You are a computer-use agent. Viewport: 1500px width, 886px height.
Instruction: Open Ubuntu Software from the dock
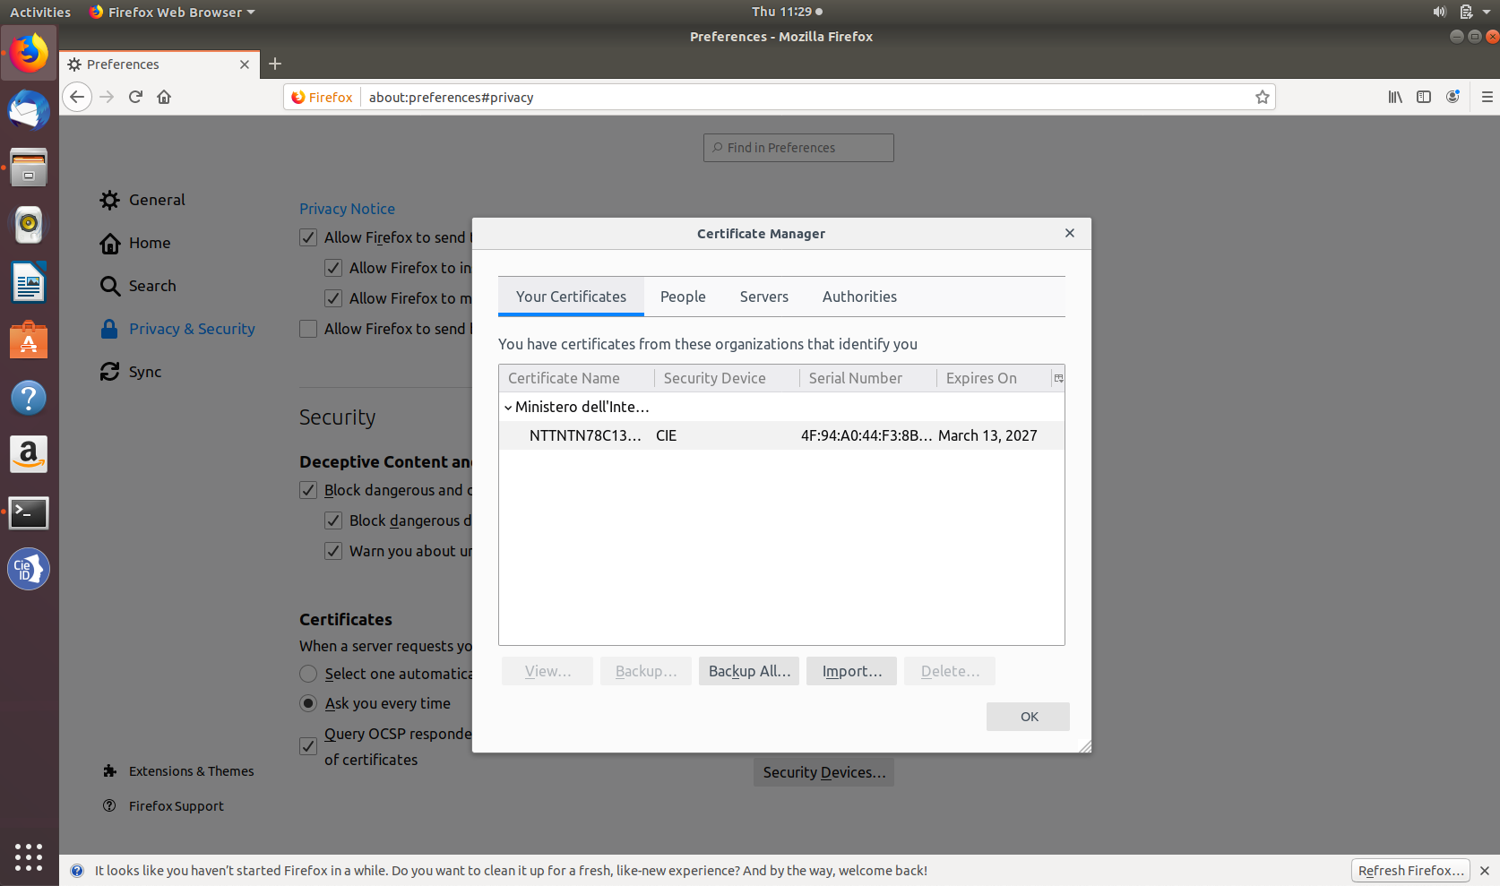[x=29, y=340]
